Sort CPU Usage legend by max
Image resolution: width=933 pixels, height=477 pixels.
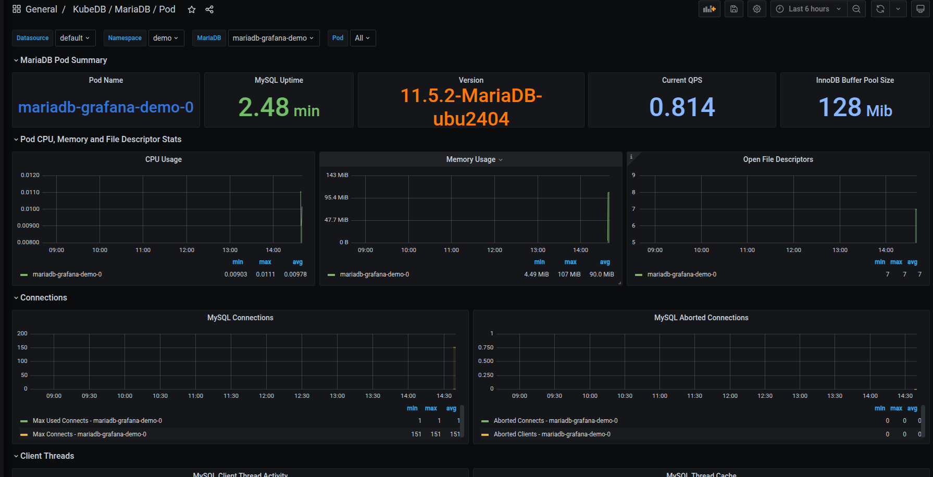point(265,262)
